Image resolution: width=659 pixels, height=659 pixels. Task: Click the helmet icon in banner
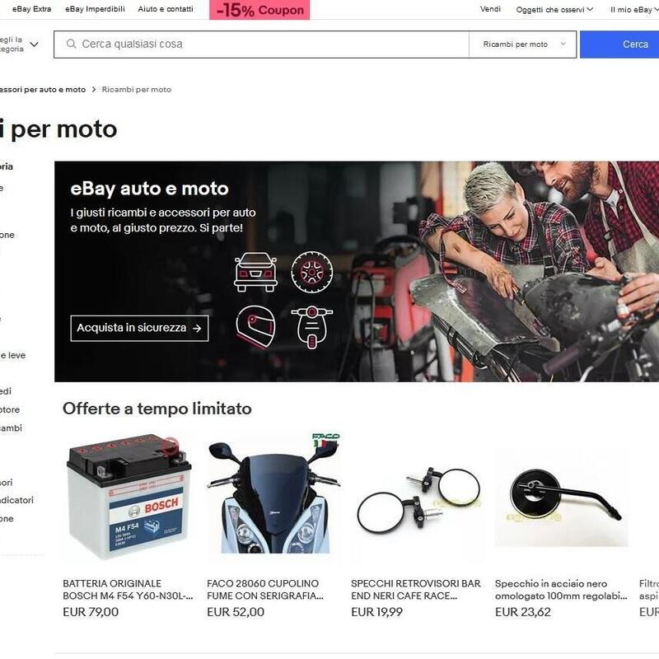(255, 327)
